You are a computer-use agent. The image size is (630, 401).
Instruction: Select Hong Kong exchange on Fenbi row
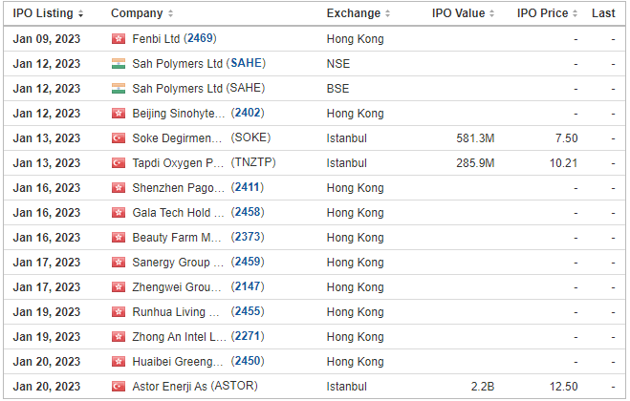pyautogui.click(x=356, y=39)
